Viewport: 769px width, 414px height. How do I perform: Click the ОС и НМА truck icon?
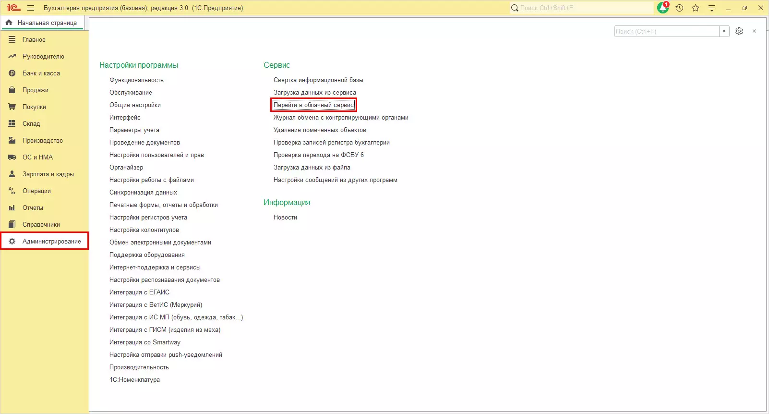pos(12,157)
